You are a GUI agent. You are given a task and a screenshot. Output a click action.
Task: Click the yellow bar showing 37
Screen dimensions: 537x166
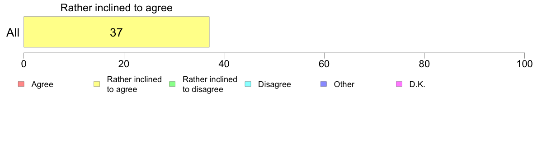(117, 32)
